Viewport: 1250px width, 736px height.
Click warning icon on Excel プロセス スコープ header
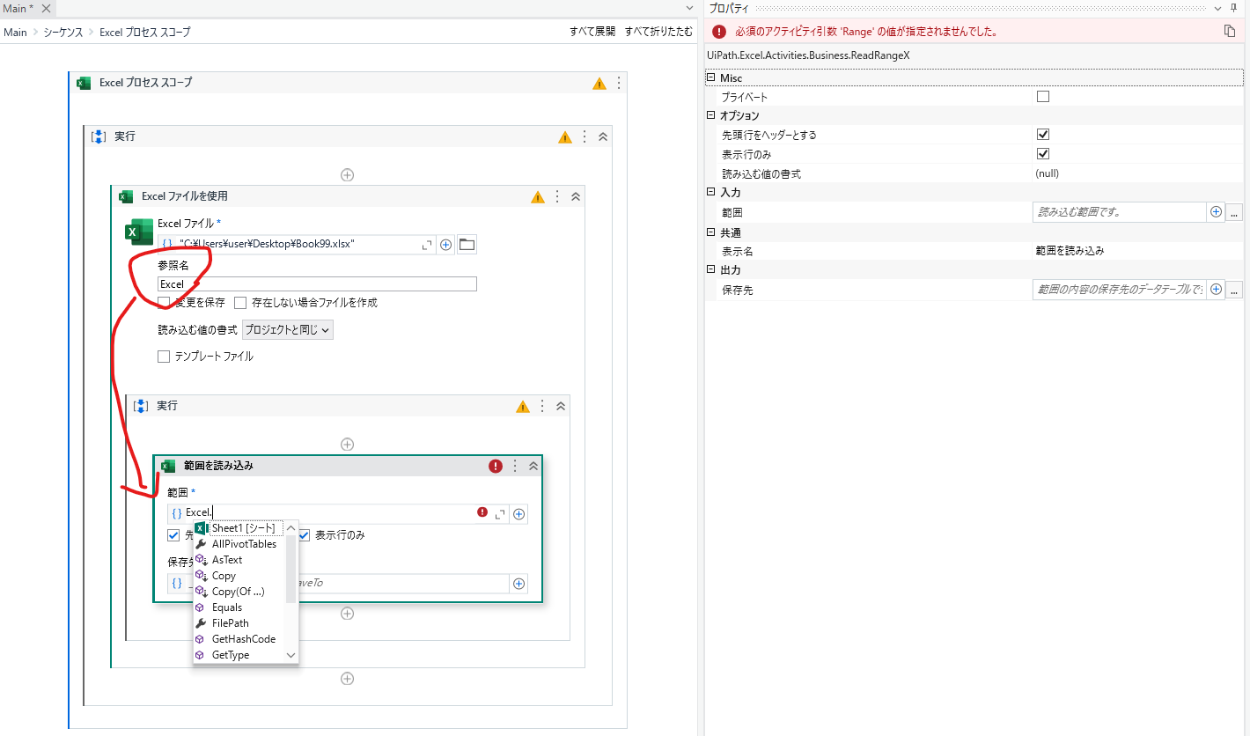[x=599, y=84]
